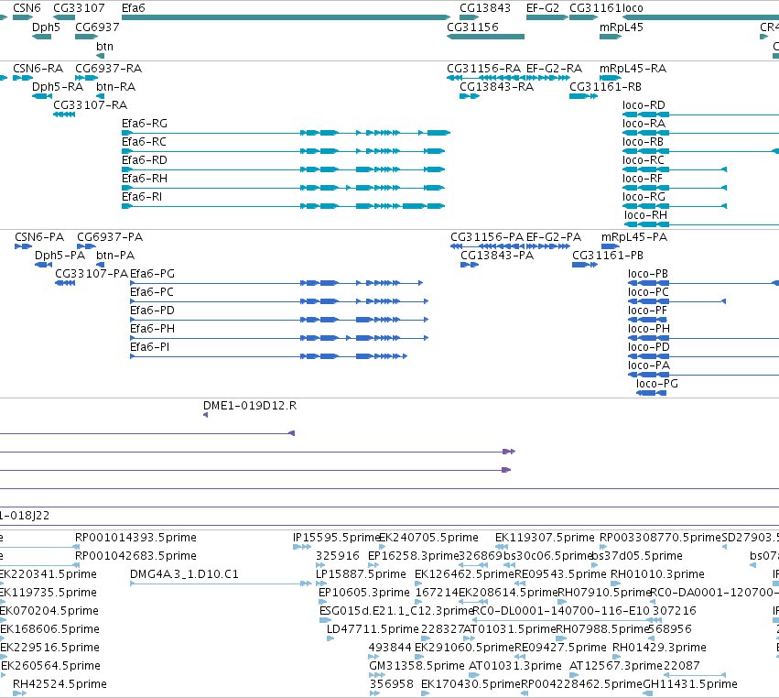Open the EK119307.5prime EST label
The image size is (779, 698).
point(545,538)
